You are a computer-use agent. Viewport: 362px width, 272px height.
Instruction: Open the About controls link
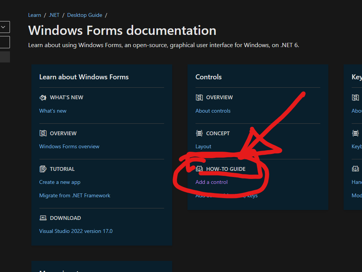213,111
